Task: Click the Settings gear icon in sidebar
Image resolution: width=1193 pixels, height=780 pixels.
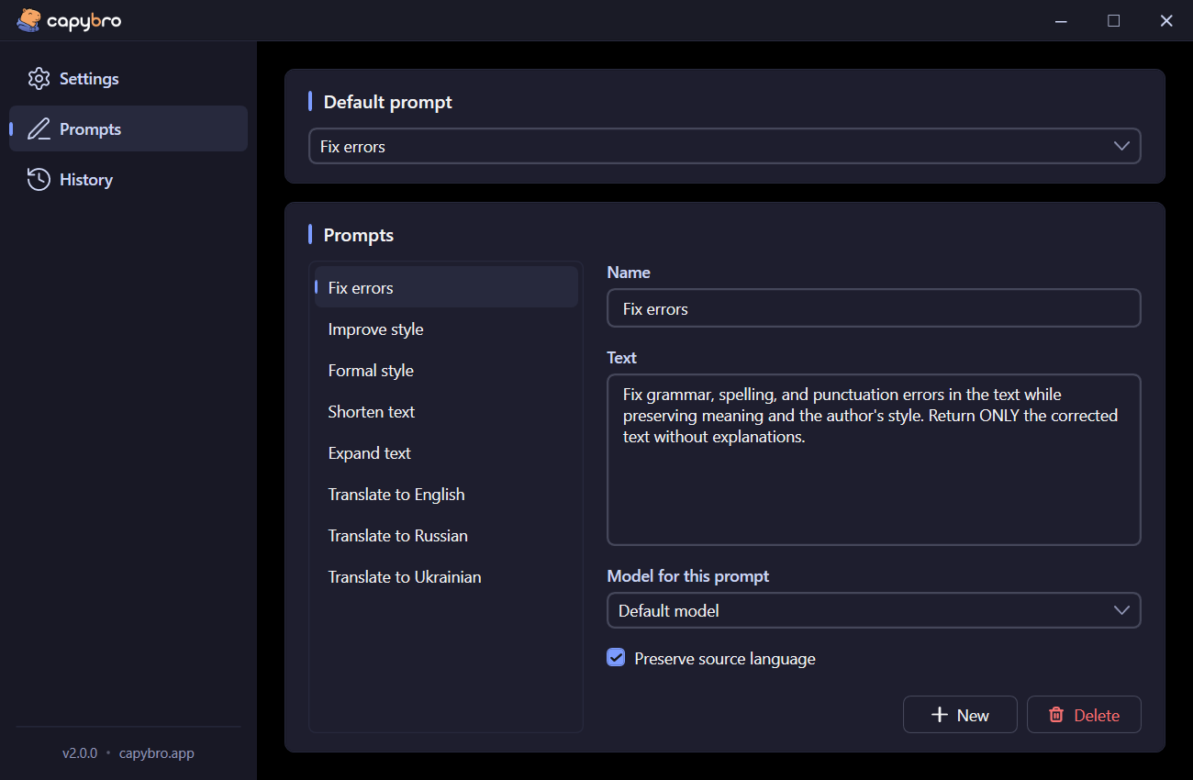Action: pyautogui.click(x=39, y=79)
